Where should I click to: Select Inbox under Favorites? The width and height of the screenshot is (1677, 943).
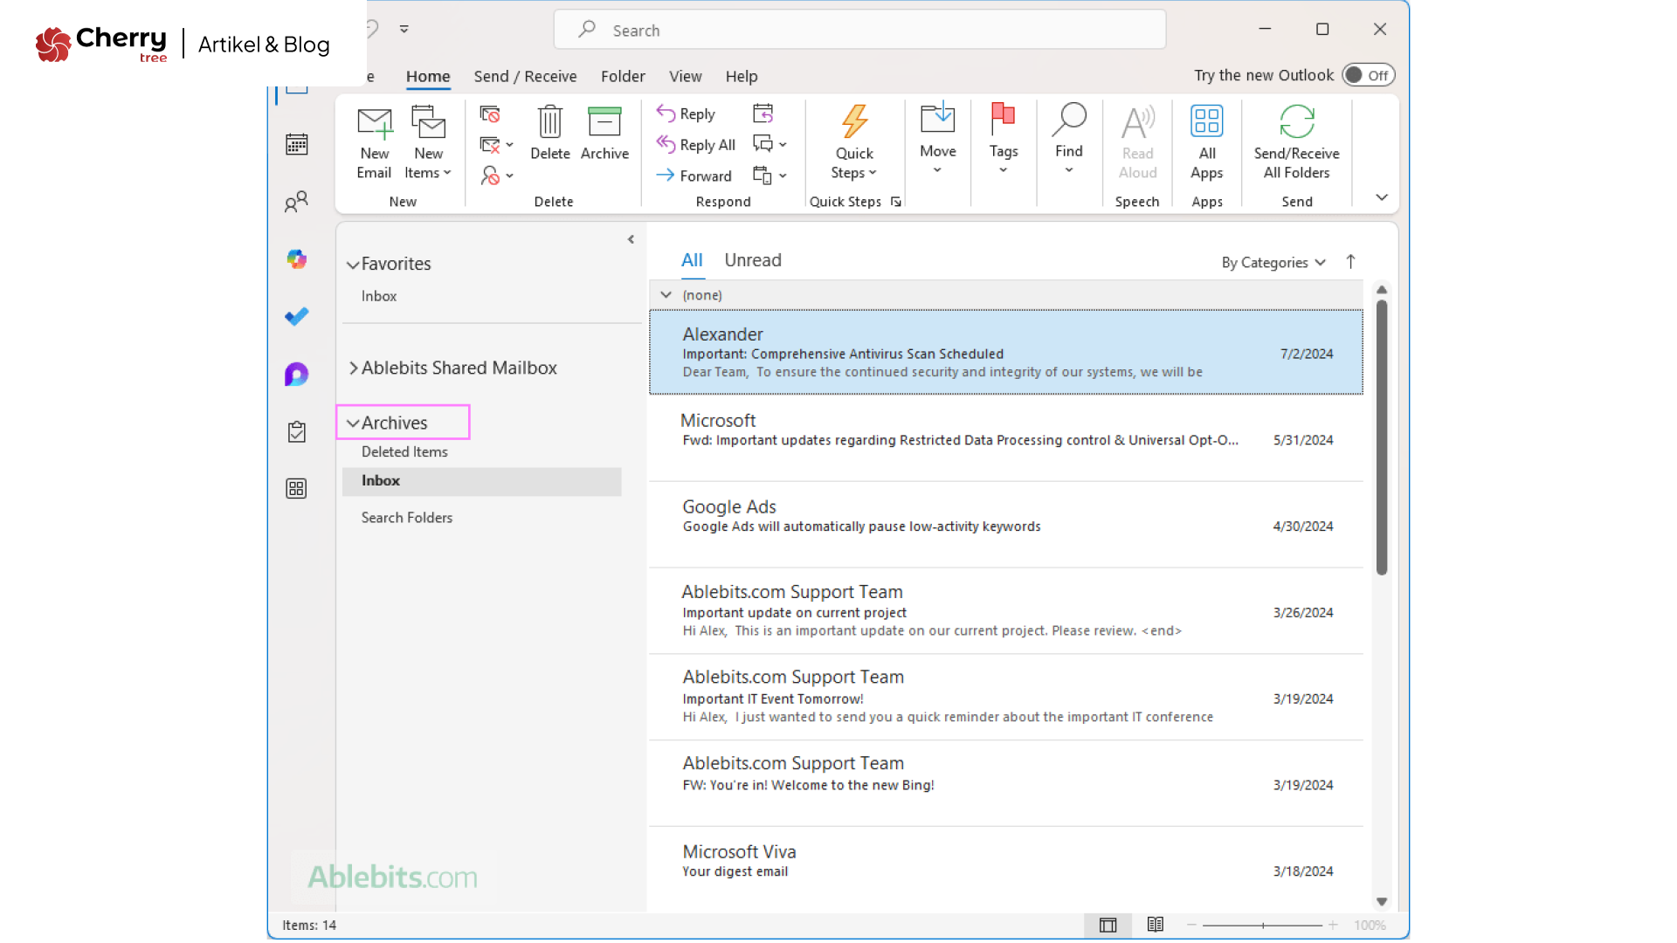pyautogui.click(x=379, y=296)
